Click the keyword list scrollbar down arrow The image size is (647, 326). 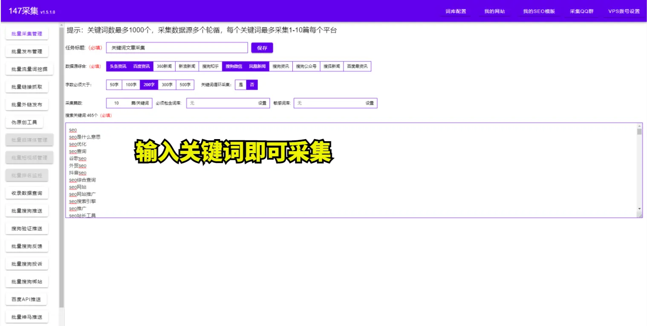pos(639,209)
